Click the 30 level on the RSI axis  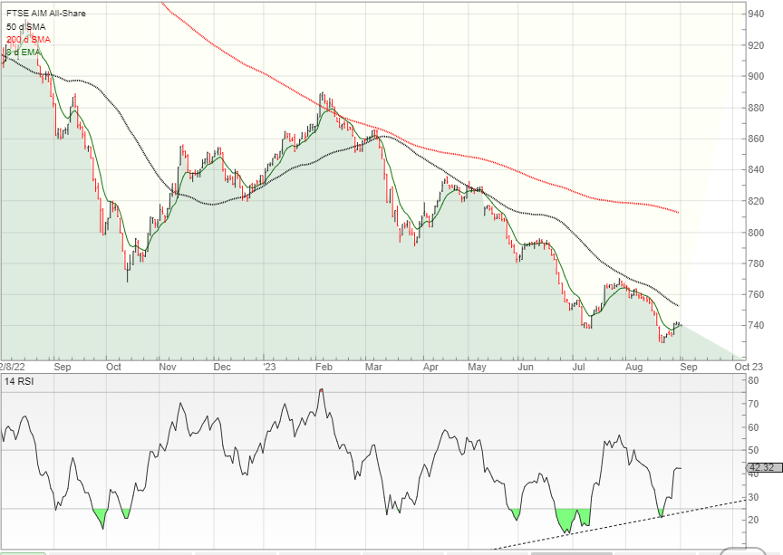pyautogui.click(x=753, y=498)
